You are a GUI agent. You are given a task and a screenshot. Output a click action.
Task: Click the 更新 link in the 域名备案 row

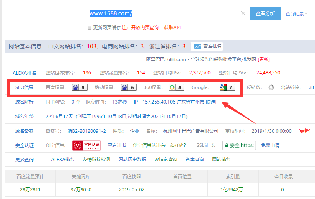304,131
